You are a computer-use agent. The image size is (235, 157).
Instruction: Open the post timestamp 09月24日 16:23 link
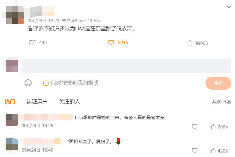coord(43,21)
